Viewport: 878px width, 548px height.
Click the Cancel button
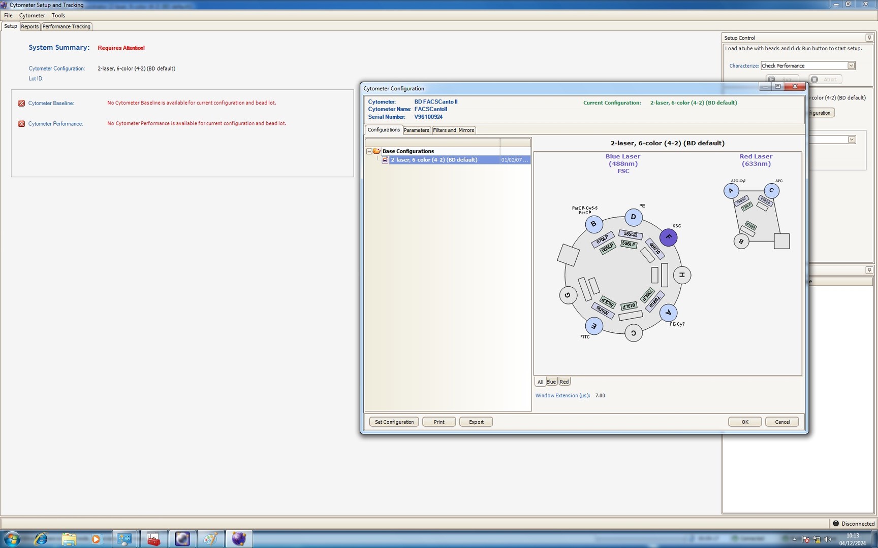pyautogui.click(x=782, y=422)
